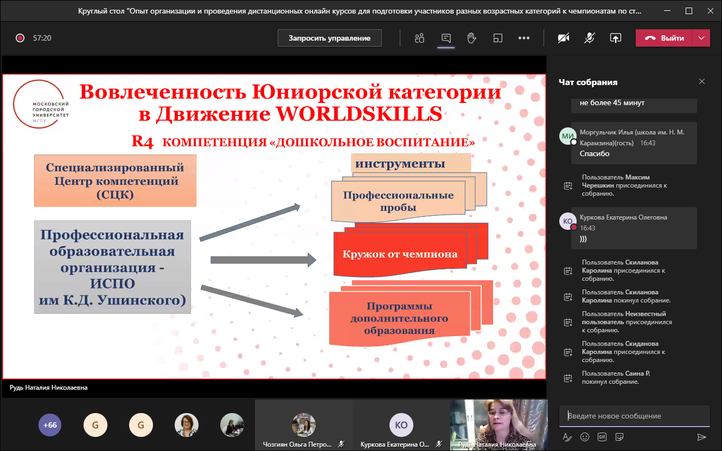722x451 pixels.
Task: Leave the meeting with Выйти button
Action: (665, 38)
